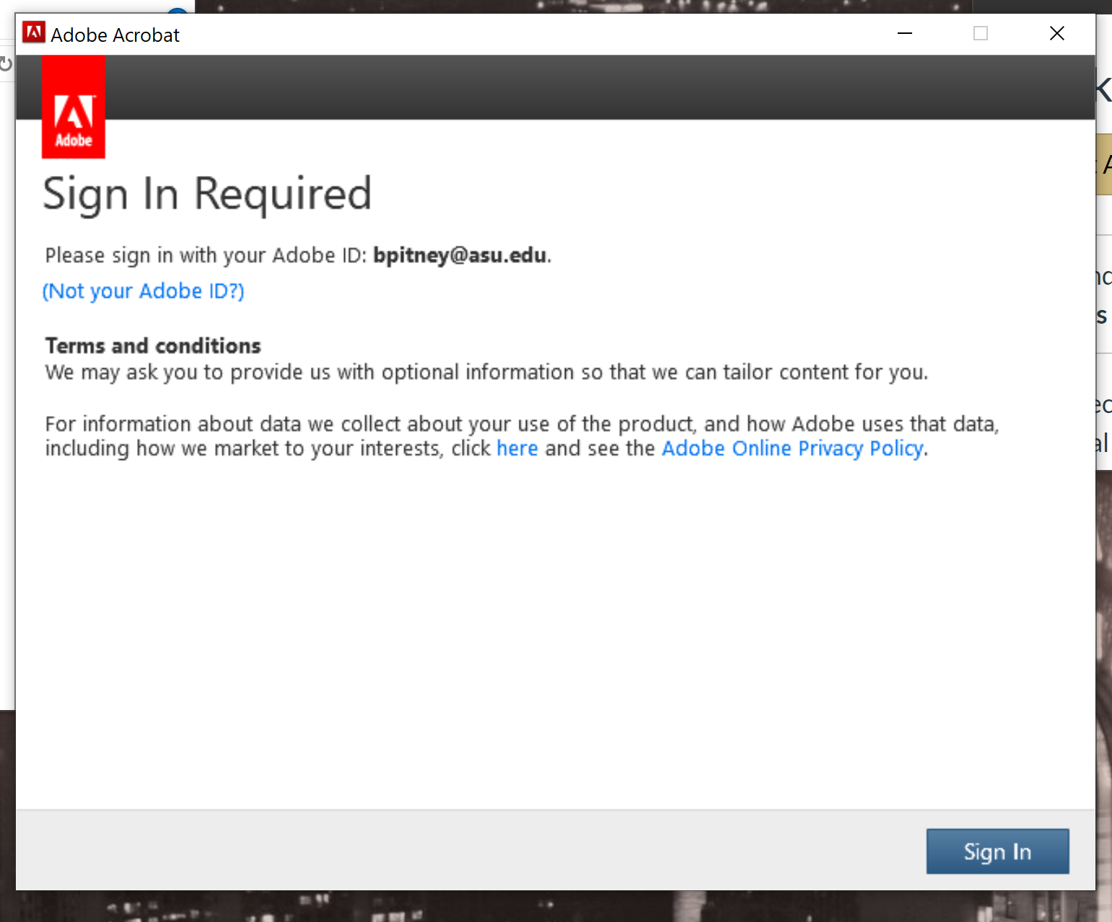
Task: Maximize the Adobe Acrobat window
Action: (x=981, y=33)
